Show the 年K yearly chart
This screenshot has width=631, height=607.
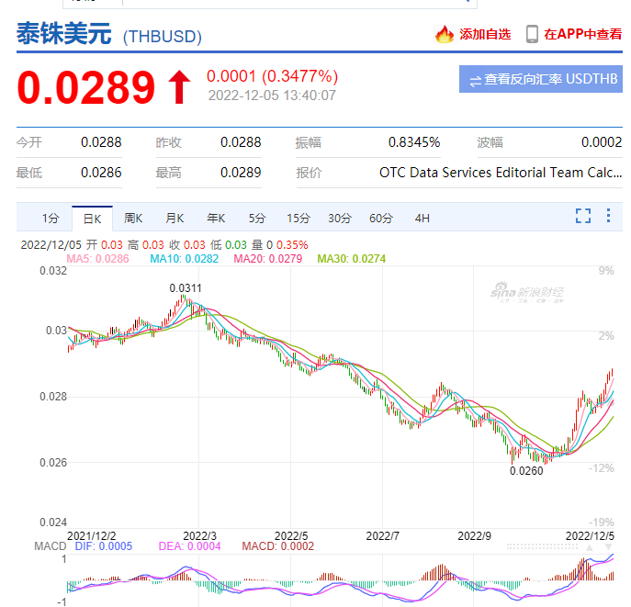click(x=216, y=219)
